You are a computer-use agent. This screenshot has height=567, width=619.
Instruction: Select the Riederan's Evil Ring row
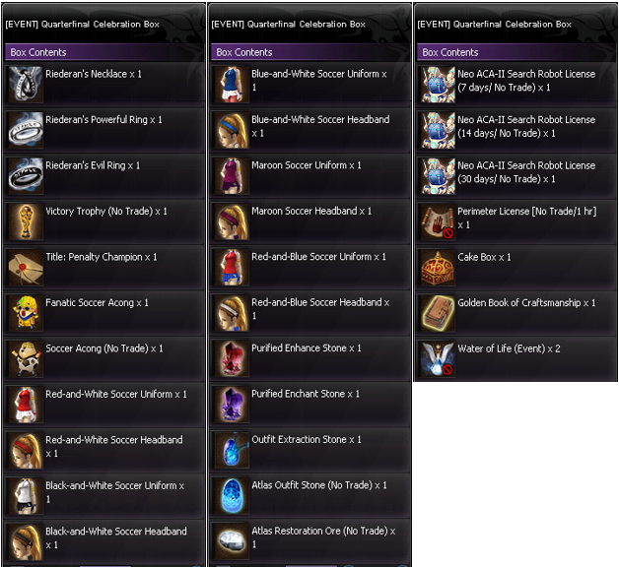point(104,176)
